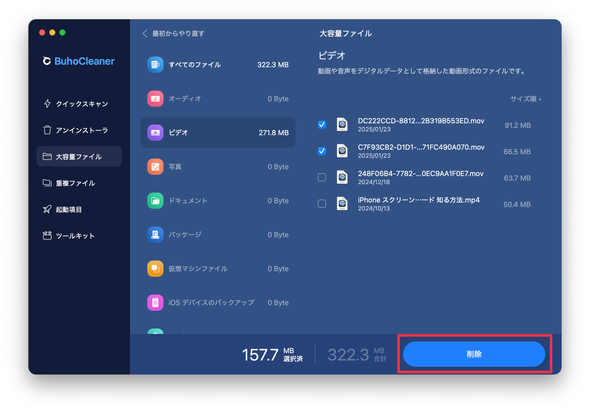The height and width of the screenshot is (412, 590).
Task: Check the 248F06B4-7782 mov checkbox
Action: pyautogui.click(x=322, y=178)
